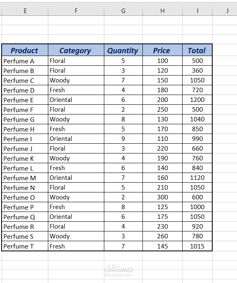Select column I header

tap(198, 11)
